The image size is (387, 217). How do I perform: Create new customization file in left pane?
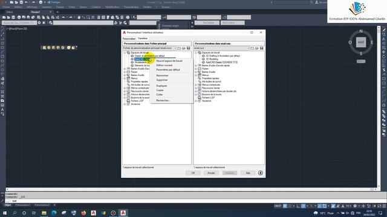[x=179, y=48]
